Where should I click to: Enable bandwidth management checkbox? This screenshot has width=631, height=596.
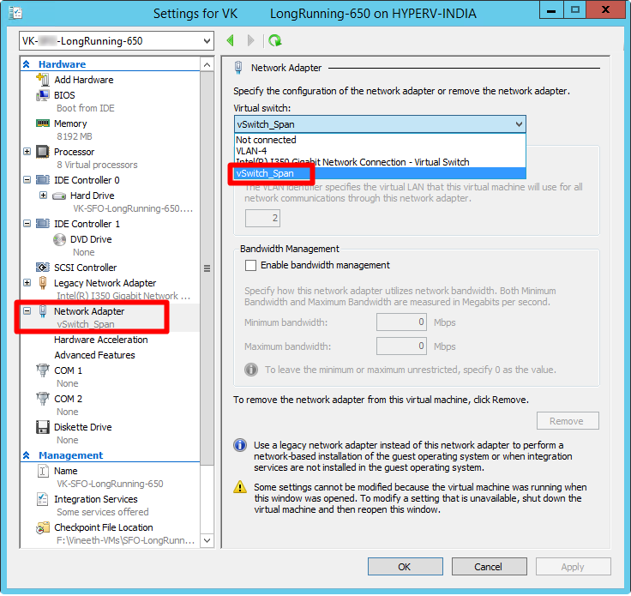pyautogui.click(x=250, y=265)
